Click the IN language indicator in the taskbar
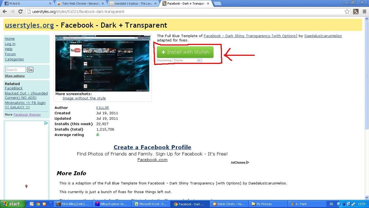Image resolution: width=369 pixels, height=208 pixels. [331, 204]
